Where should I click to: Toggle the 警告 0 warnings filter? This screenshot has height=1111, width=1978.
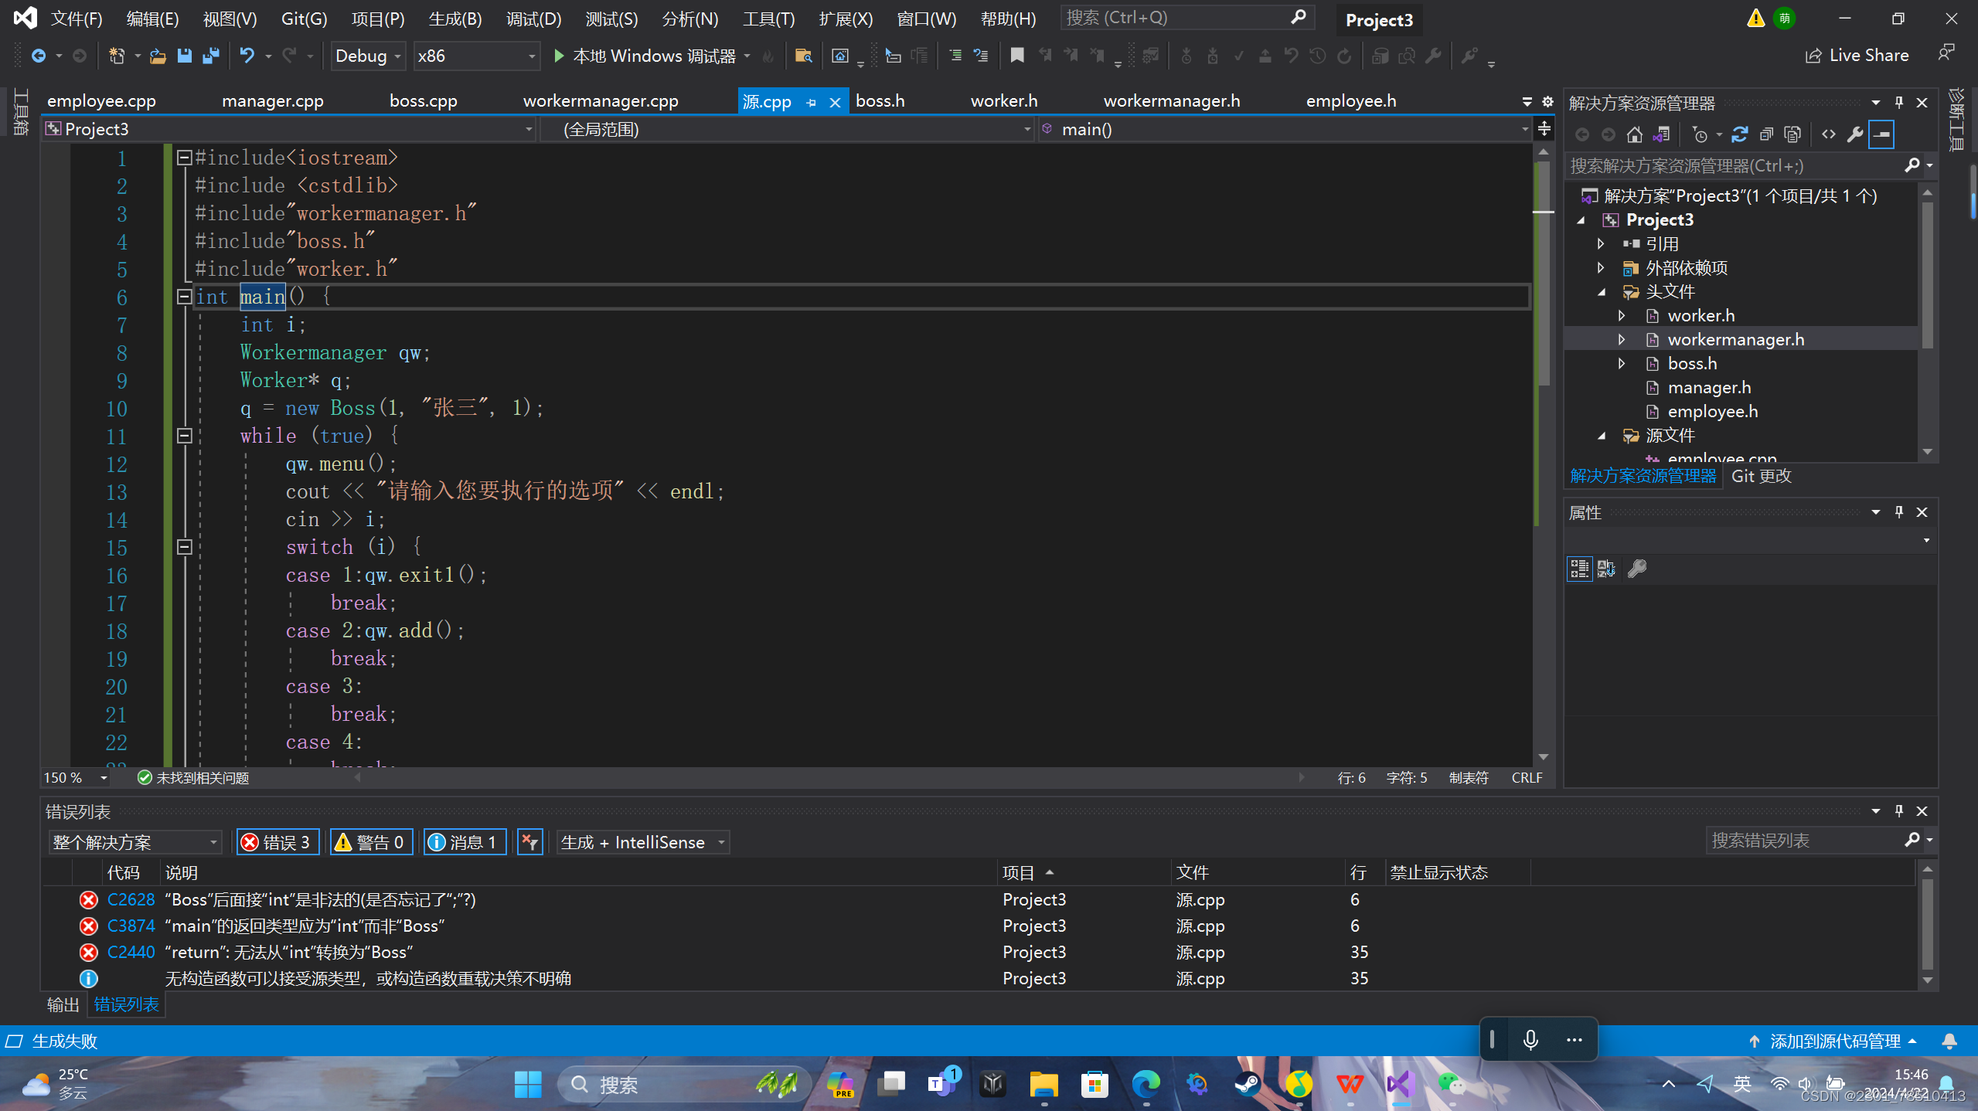(x=371, y=842)
